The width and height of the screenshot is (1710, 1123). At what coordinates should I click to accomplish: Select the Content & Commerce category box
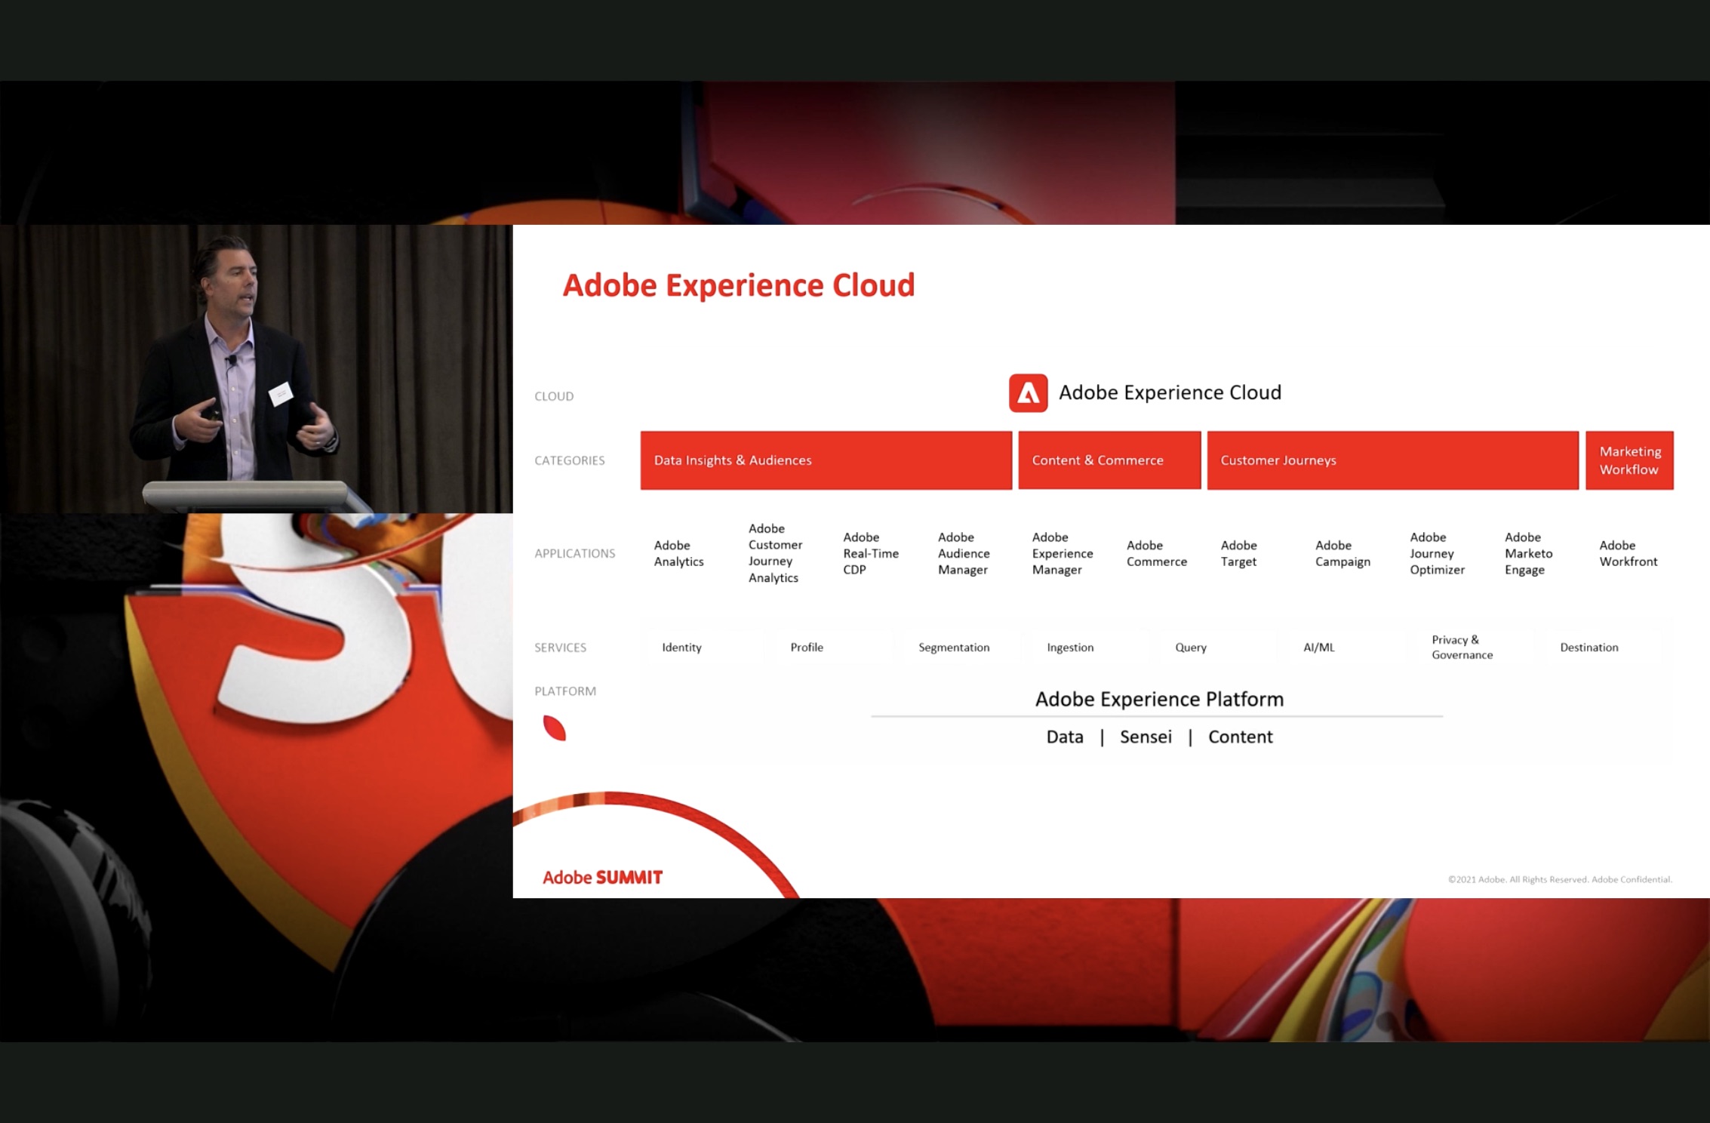click(1109, 460)
